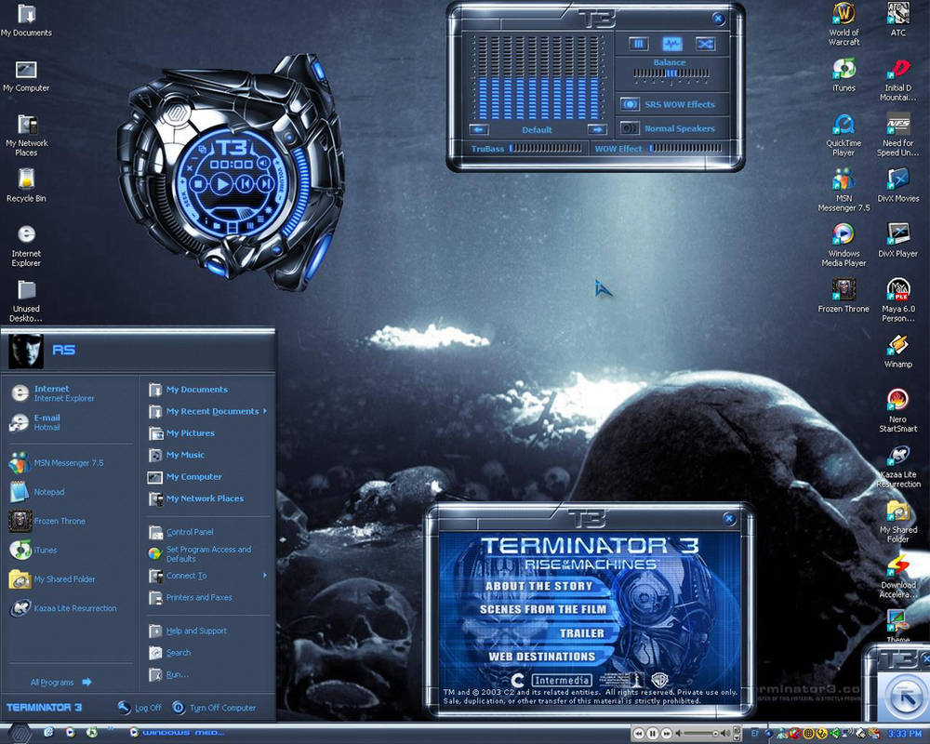Click Turn Off Computer button
This screenshot has height=744, width=930.
coord(214,707)
